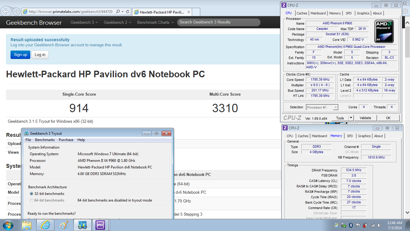The width and height of the screenshot is (410, 231).
Task: Click the lower CPU-Z window title icon
Action: (x=285, y=128)
